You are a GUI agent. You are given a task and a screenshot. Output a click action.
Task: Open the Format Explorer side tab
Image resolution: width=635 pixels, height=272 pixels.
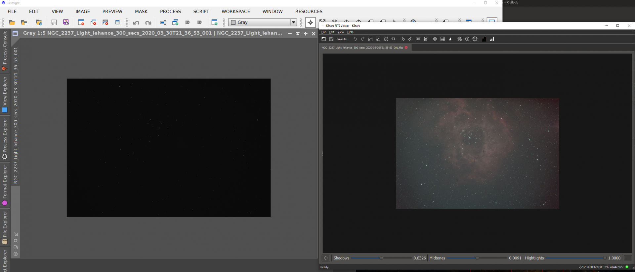5,185
